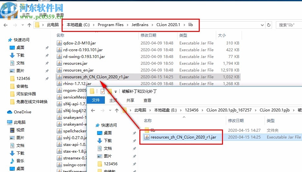The height and width of the screenshot is (172, 302).
Task: Click 本地磁盘 (E:) in front address path
Action: click(165, 110)
